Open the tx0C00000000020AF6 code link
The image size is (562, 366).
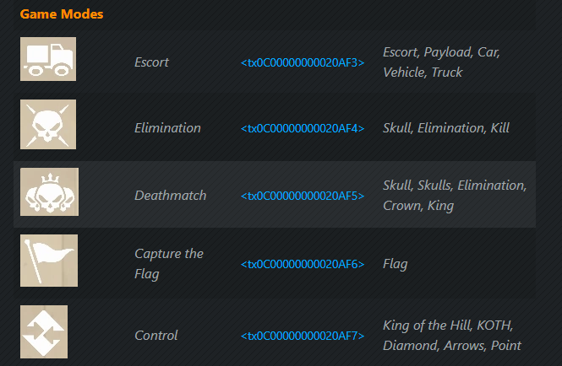click(303, 264)
